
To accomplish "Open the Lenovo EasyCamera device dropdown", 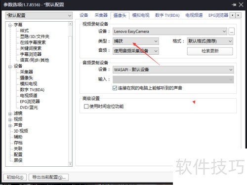I will (170, 31).
